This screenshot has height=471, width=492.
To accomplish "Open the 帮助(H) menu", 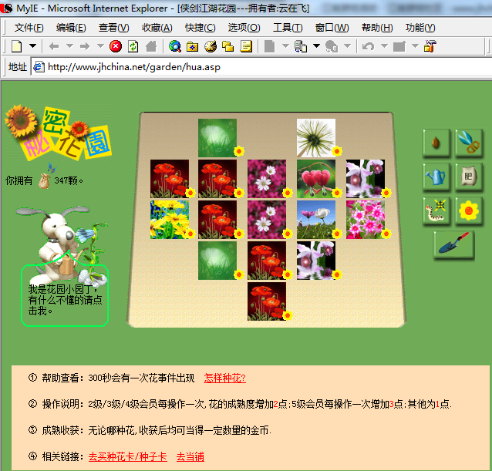I will pos(377,28).
